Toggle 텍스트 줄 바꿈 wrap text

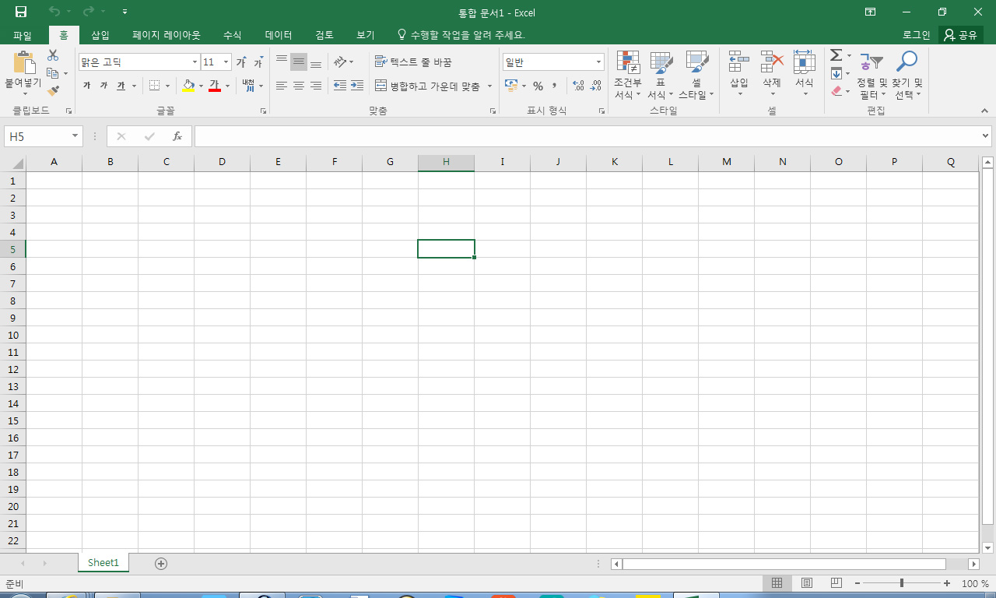tap(413, 62)
